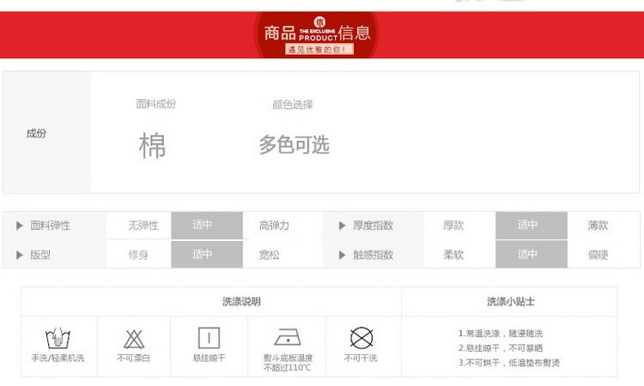Image resolution: width=644 pixels, height=386 pixels.
Task: Click the arrow icon beside 厚度指数
Action: point(342,226)
